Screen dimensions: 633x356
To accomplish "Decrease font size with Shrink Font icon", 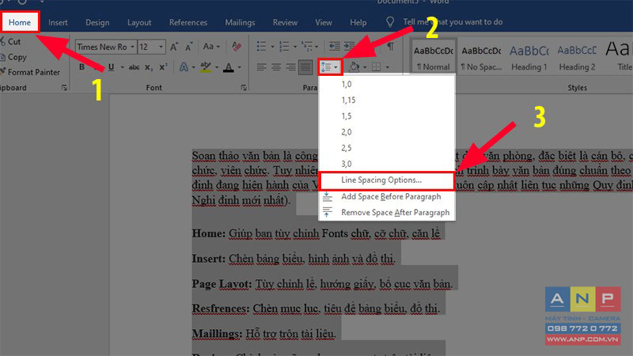I will click(x=188, y=47).
